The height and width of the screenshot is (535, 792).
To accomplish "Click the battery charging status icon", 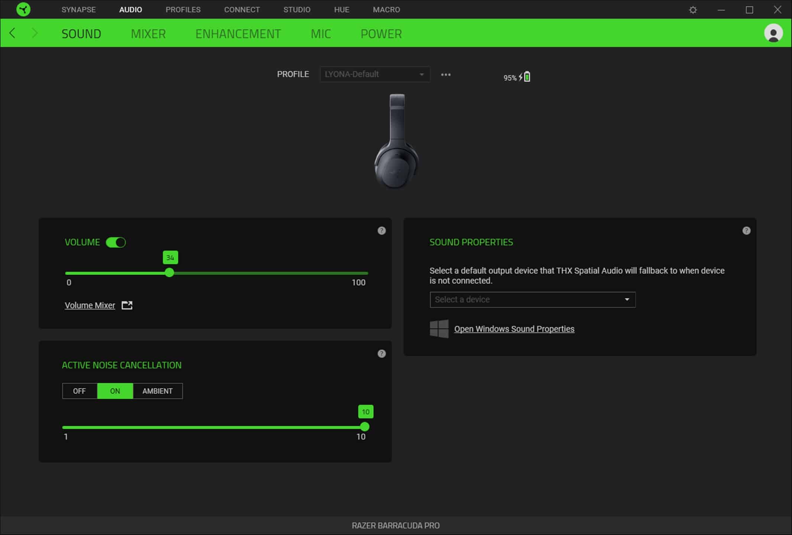I will pyautogui.click(x=525, y=77).
